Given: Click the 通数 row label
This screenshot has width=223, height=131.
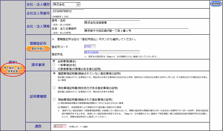Looking at the screenshot, I should (x=38, y=126).
